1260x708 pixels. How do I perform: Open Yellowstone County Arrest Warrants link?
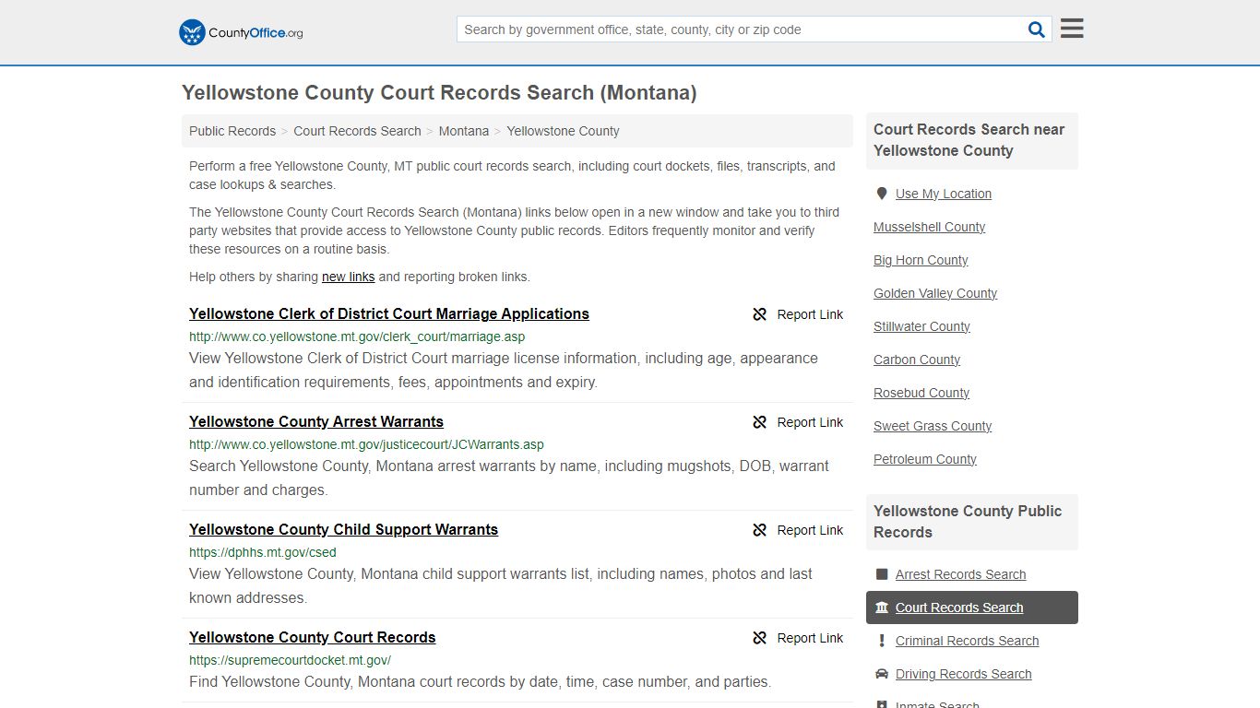316,421
